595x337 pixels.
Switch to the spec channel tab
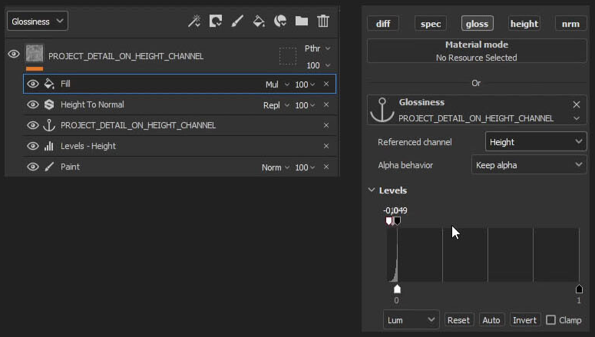coord(430,24)
